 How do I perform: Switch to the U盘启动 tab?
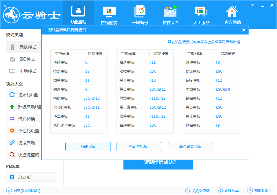click(x=78, y=13)
